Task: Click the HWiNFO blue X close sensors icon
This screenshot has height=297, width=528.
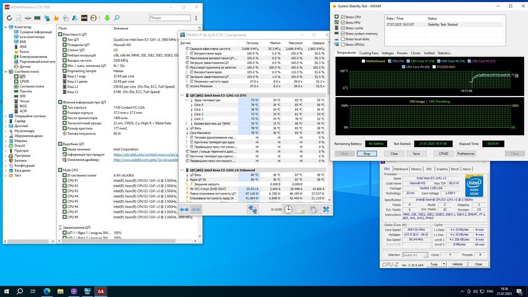Action: (326, 209)
